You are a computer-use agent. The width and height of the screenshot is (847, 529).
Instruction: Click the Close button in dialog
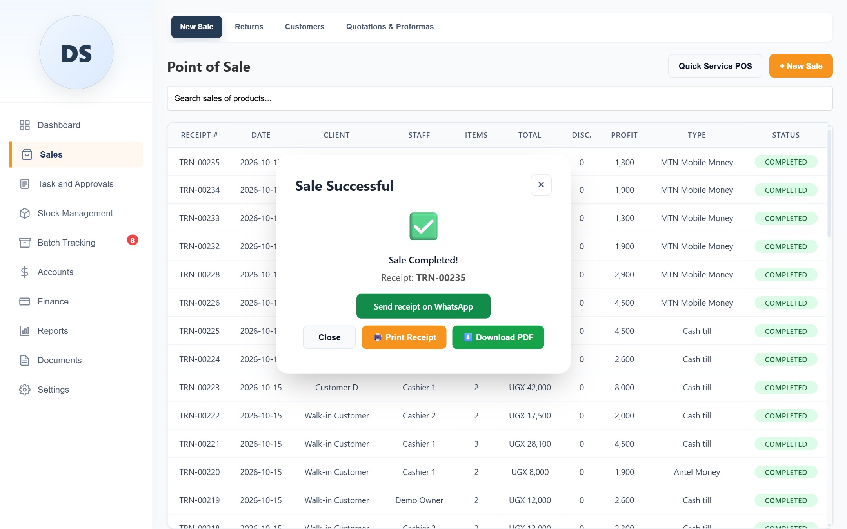(329, 337)
